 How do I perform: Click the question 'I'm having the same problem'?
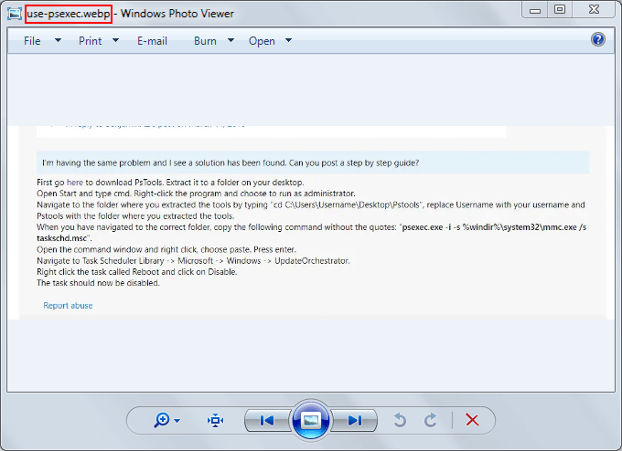[231, 163]
